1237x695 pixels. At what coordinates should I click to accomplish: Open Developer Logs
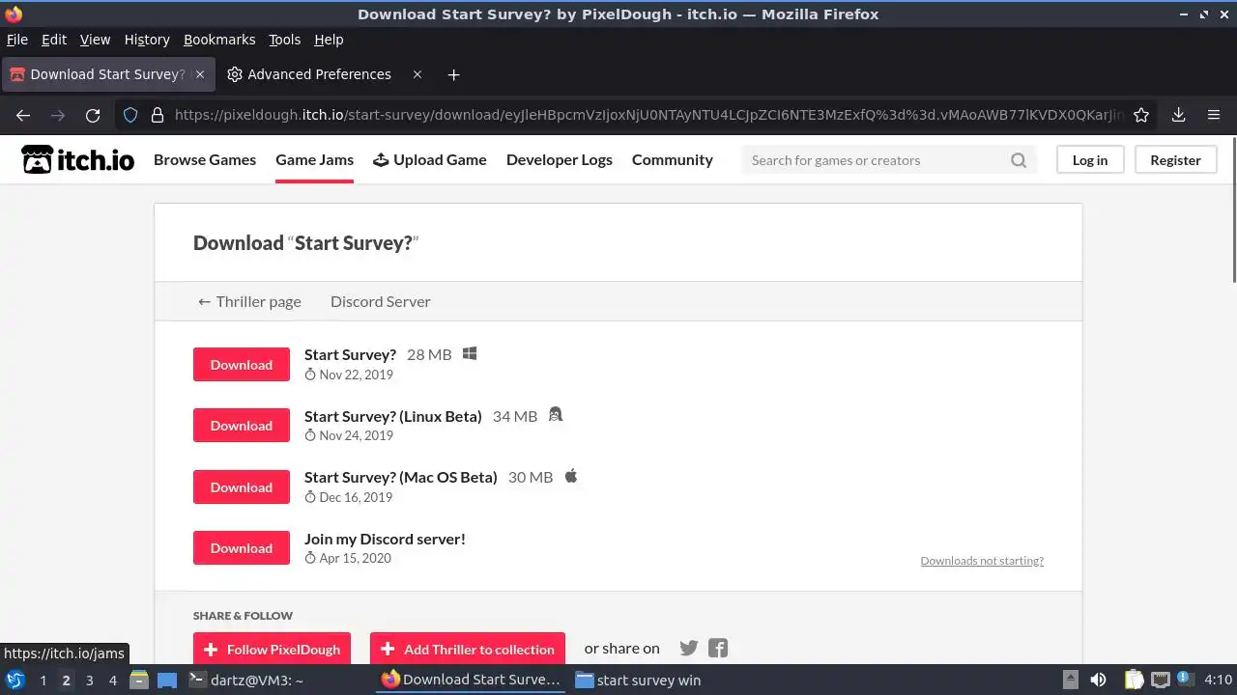pyautogui.click(x=560, y=160)
